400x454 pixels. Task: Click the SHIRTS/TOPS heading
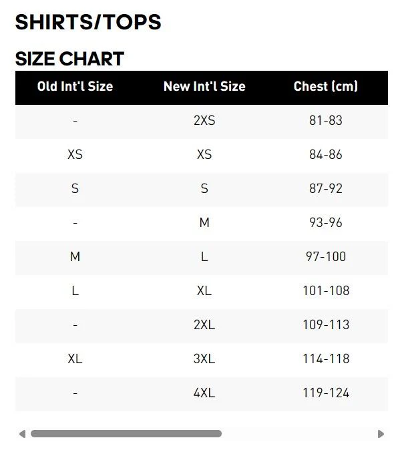click(88, 22)
